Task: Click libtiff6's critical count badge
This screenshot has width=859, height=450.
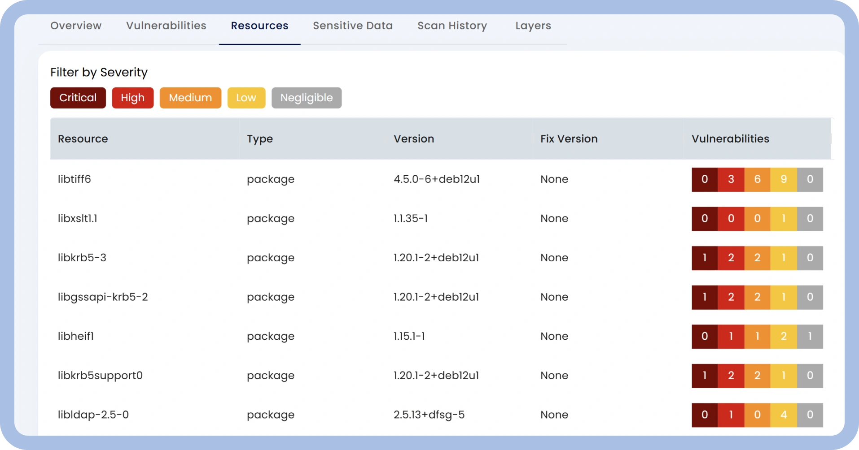Action: [x=705, y=179]
